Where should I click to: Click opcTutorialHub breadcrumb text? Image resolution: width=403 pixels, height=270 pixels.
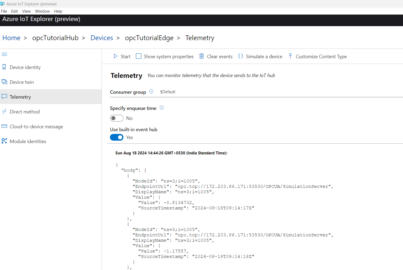point(55,38)
